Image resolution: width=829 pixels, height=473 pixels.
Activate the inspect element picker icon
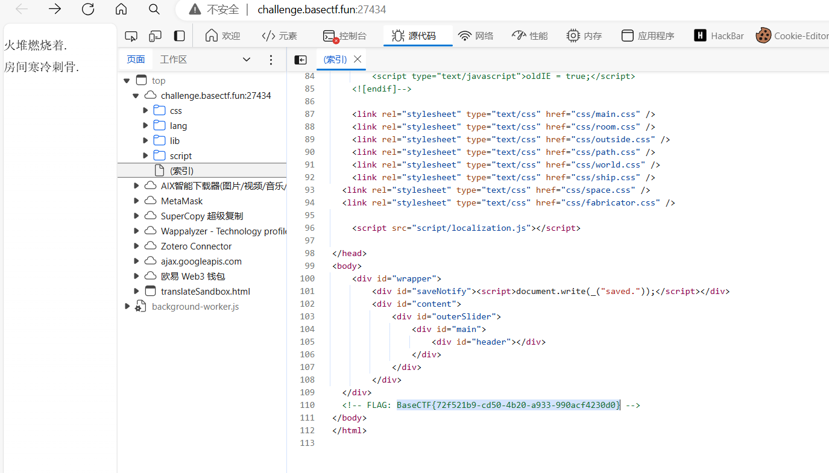(x=131, y=36)
